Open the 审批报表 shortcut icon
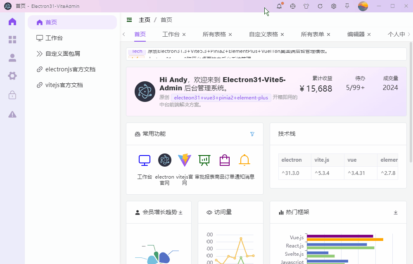Image resolution: width=413 pixels, height=264 pixels. [204, 160]
